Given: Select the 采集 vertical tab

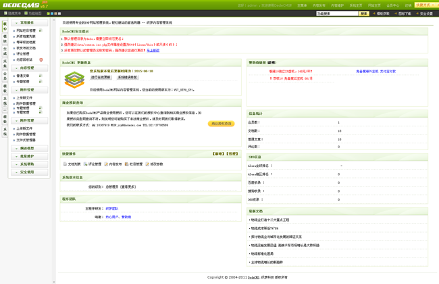Looking at the screenshot, I should [x=5, y=64].
